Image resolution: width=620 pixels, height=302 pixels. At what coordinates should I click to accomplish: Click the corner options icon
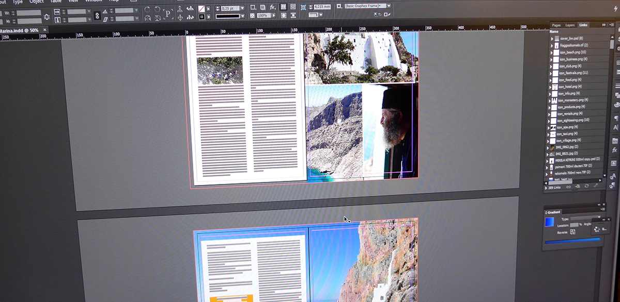(303, 7)
